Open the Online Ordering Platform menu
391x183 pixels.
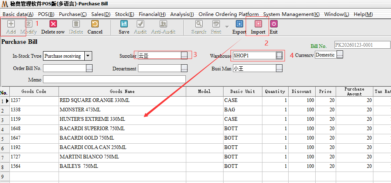coord(228,14)
